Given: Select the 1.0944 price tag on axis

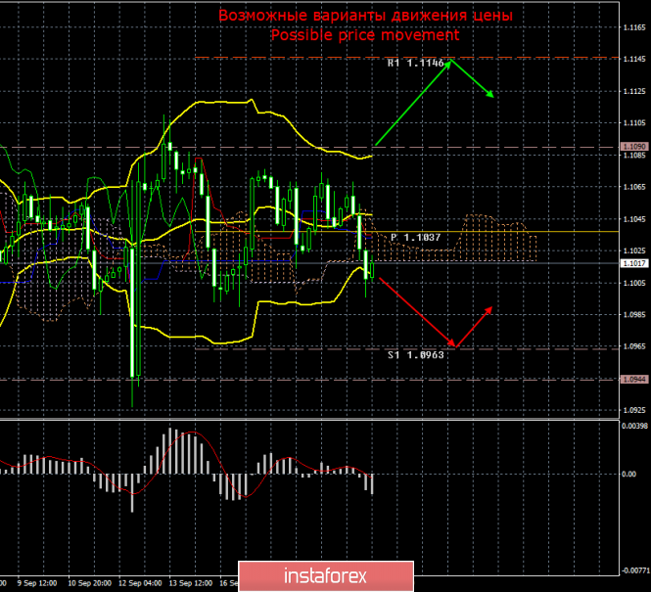Looking at the screenshot, I should click(632, 379).
